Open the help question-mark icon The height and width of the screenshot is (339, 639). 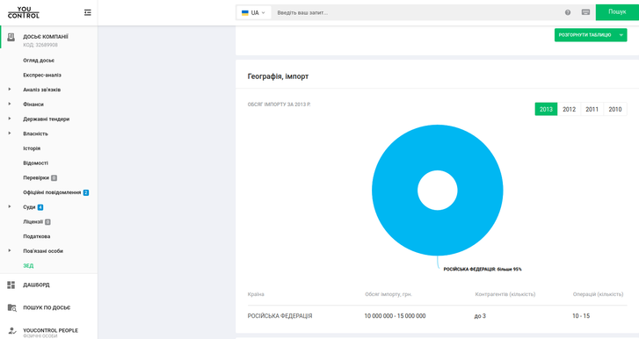(568, 12)
